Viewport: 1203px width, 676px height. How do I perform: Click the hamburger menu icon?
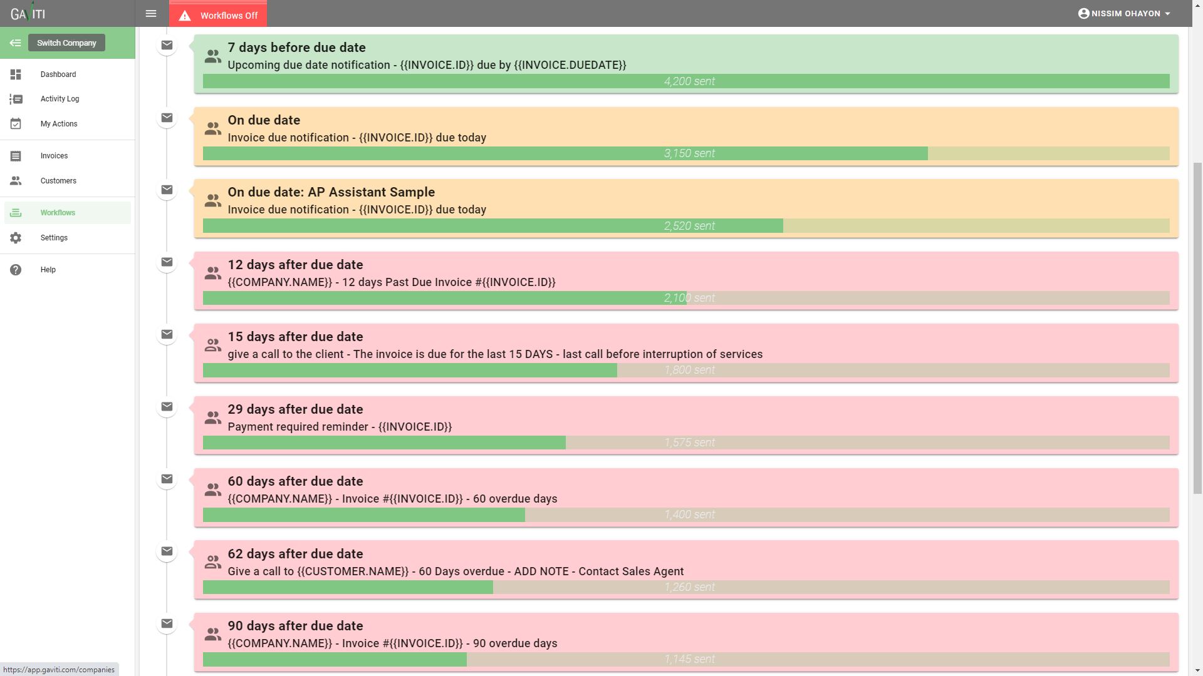[x=150, y=13]
